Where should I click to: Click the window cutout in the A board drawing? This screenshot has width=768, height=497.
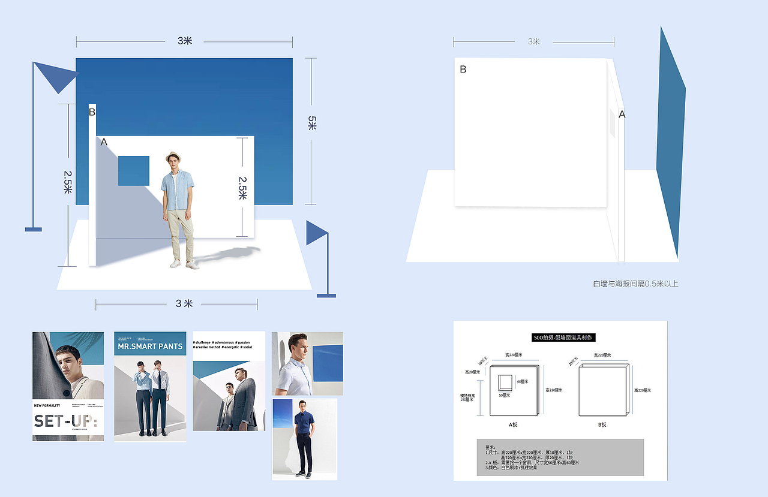pos(505,382)
